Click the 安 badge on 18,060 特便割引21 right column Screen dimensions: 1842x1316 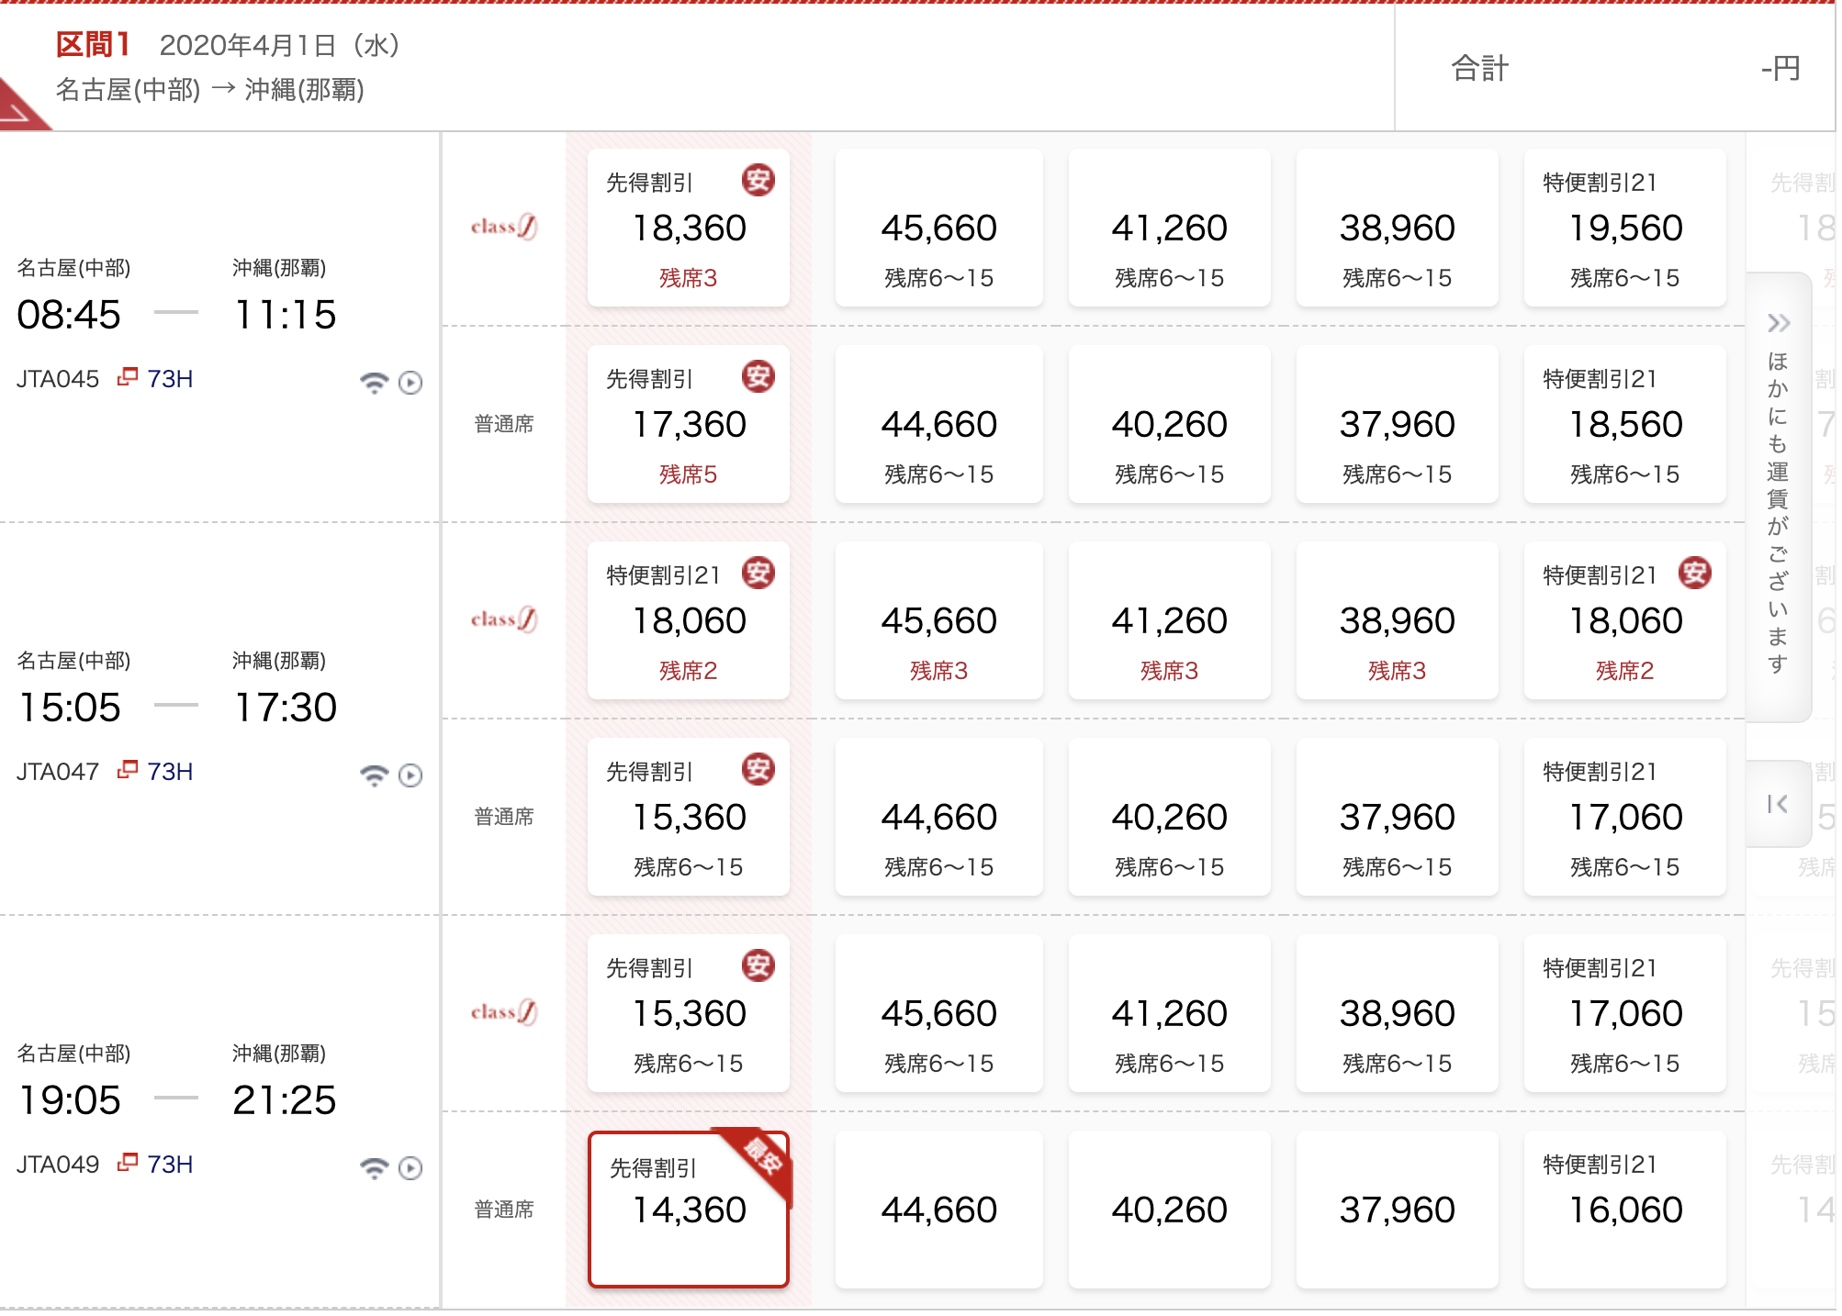pyautogui.click(x=1694, y=573)
